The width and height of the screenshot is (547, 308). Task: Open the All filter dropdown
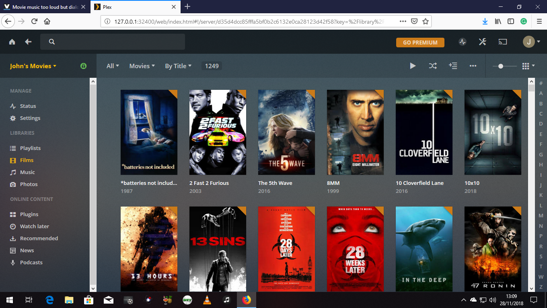[x=113, y=66]
